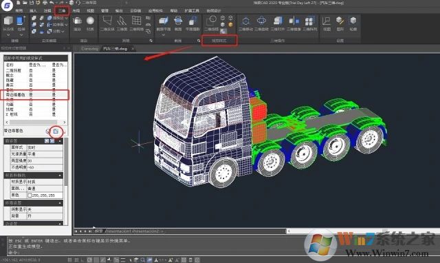
Task: Click the 3D Rotate (三维旋转) icon
Action: [261, 21]
